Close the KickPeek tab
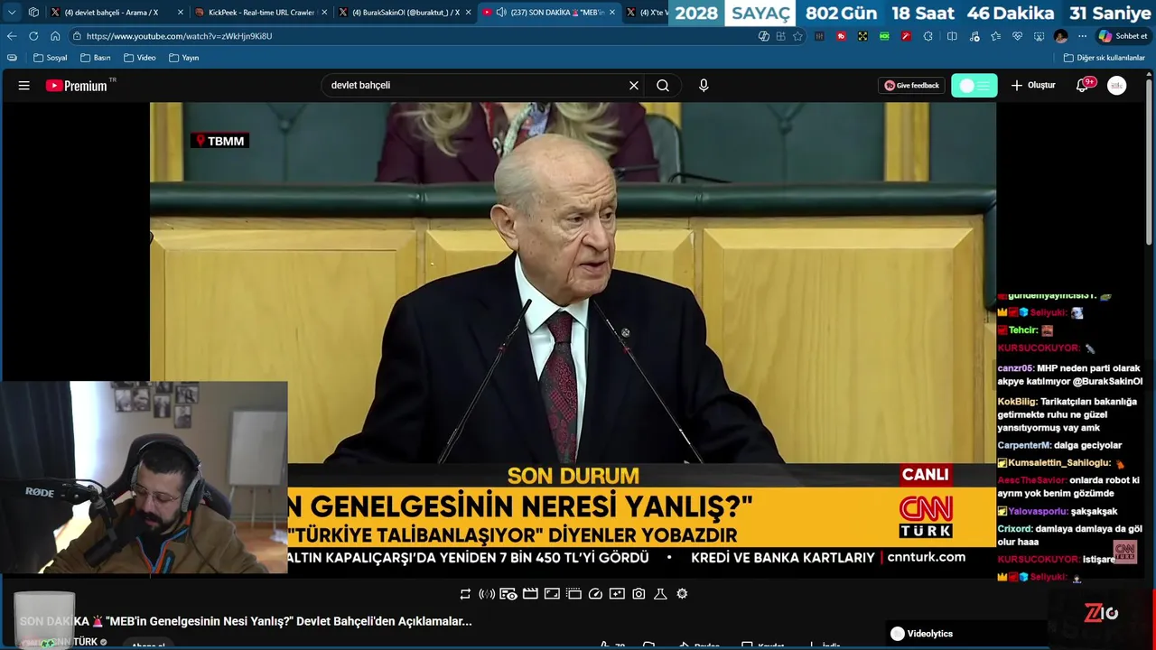Screen dimensions: 1156x650 point(324,13)
